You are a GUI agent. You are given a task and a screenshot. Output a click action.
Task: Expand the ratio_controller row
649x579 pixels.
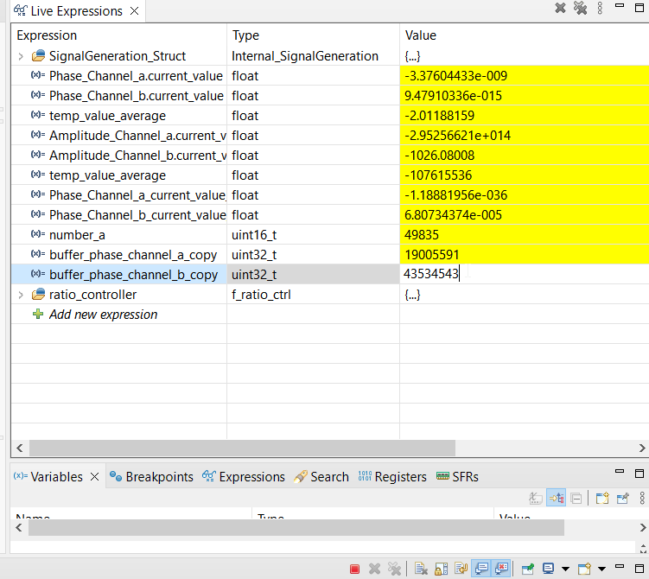(21, 295)
